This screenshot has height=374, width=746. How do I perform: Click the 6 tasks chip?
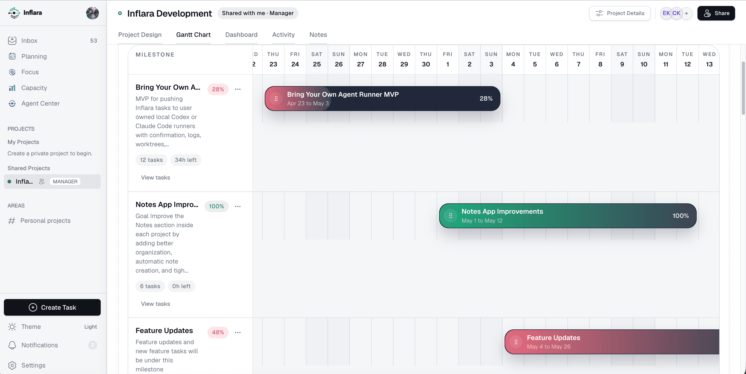point(150,286)
